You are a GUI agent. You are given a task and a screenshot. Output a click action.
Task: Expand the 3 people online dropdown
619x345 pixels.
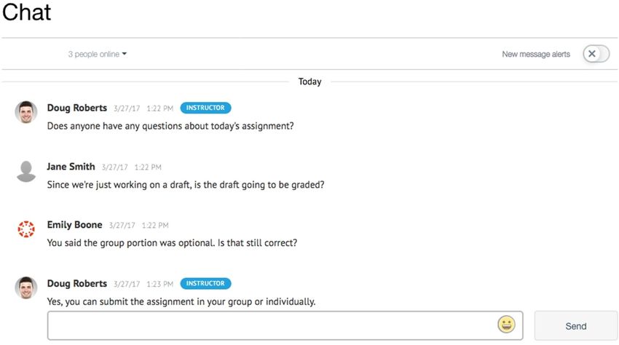pos(97,54)
